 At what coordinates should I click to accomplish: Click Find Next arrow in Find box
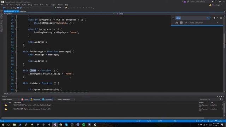[214, 18]
